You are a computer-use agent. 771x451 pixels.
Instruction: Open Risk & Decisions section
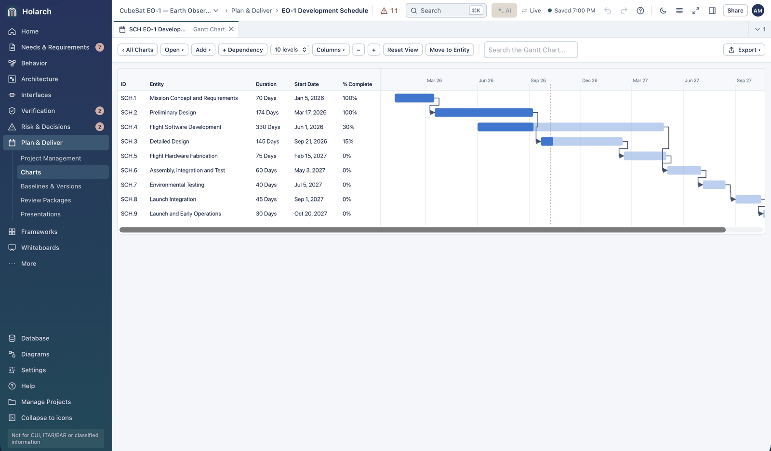click(x=56, y=127)
